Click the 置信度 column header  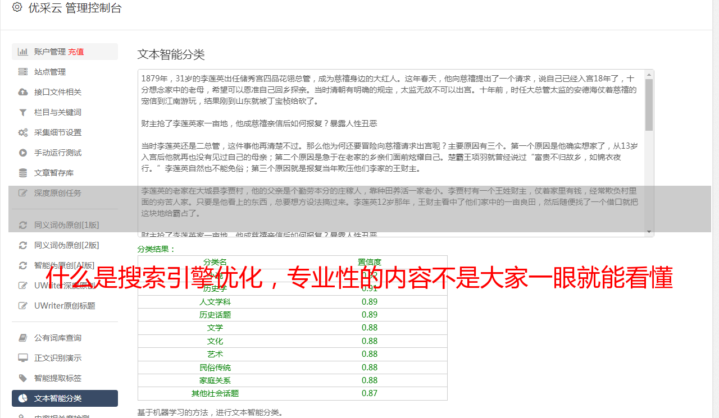(370, 262)
